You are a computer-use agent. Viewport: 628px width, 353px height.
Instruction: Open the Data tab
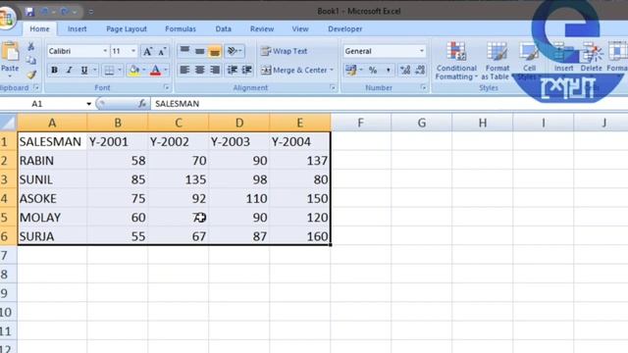pyautogui.click(x=223, y=28)
